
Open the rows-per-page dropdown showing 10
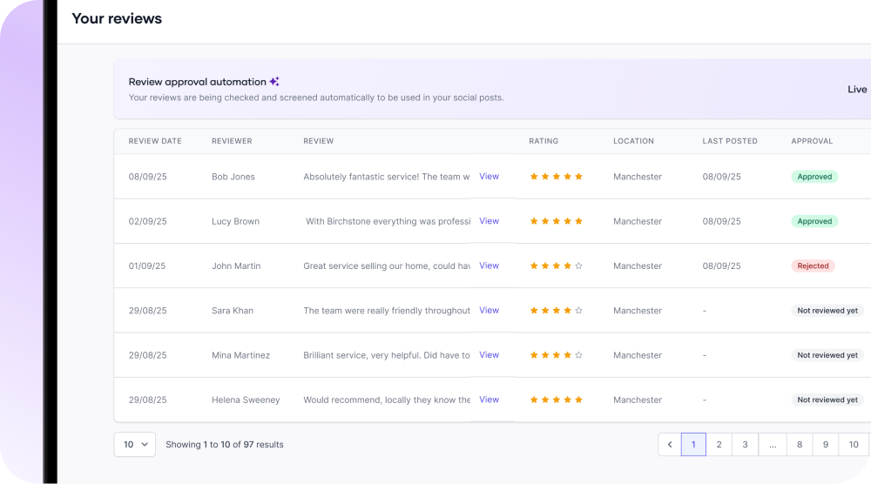click(135, 445)
